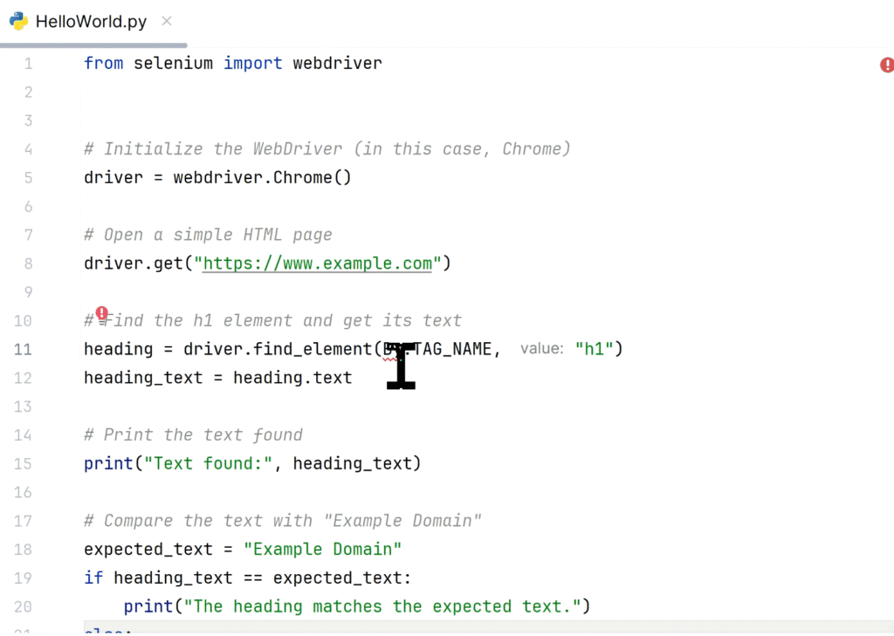Image resolution: width=894 pixels, height=636 pixels.
Task: Click 'heading_text = heading.text' on line 12
Action: coord(217,378)
